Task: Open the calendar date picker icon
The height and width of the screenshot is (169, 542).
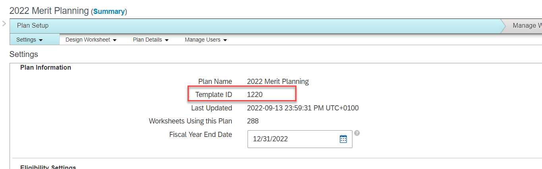Action: point(343,139)
